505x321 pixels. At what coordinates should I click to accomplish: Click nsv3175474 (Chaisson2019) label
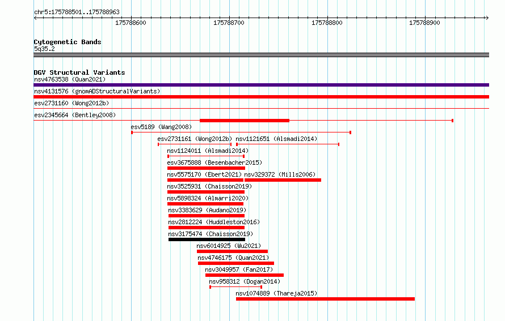[x=211, y=234]
